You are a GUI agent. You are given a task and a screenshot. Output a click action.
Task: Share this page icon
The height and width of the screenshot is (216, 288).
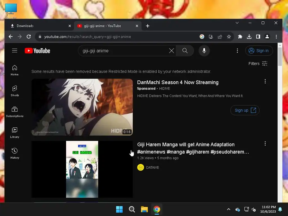coord(220,37)
